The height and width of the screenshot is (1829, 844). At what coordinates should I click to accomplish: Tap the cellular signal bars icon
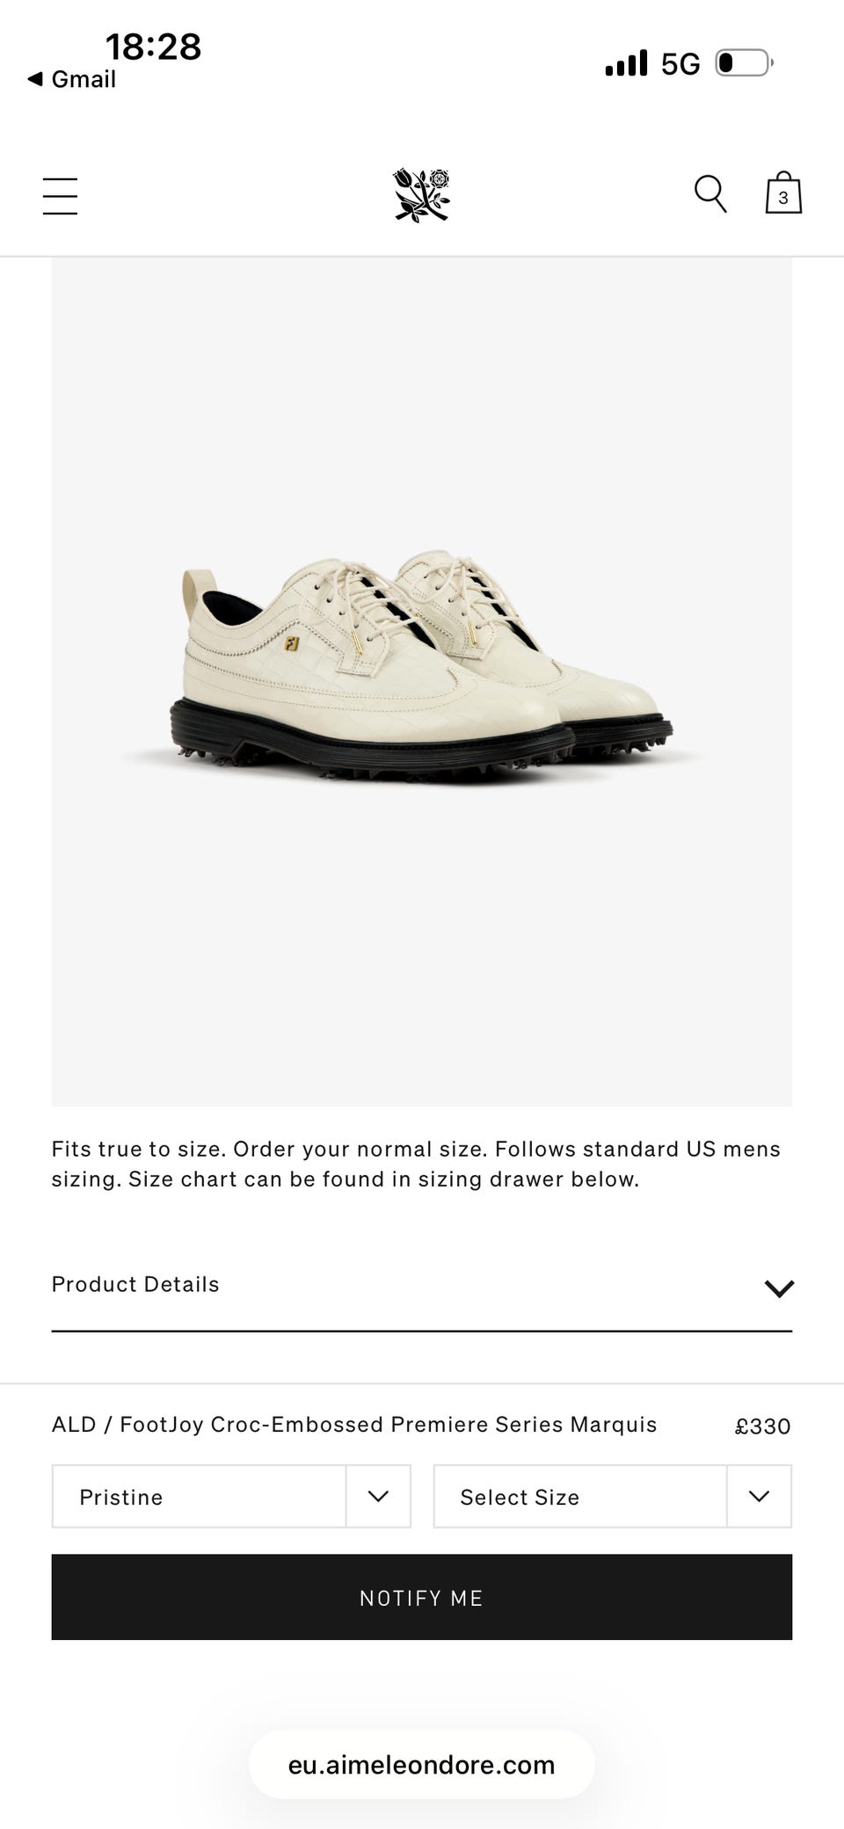pos(626,63)
